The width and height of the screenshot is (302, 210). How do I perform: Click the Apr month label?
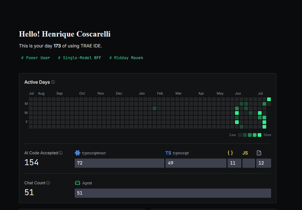point(201,93)
